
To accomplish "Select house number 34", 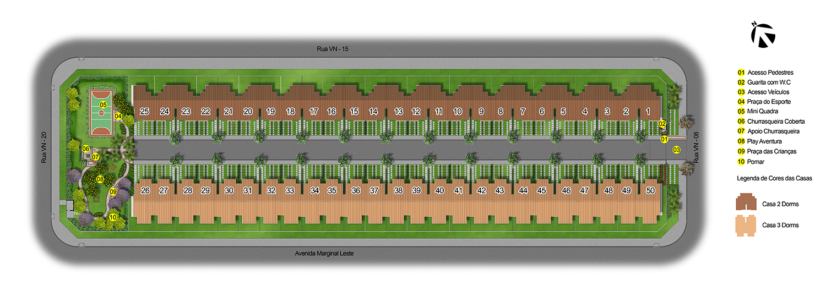I will pos(314,191).
